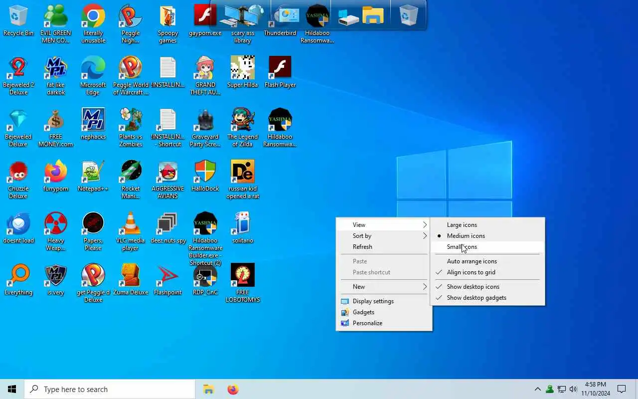This screenshot has height=399, width=638.
Task: Select the GRAND THEFT AU... shortcut icon
Action: pos(205,76)
